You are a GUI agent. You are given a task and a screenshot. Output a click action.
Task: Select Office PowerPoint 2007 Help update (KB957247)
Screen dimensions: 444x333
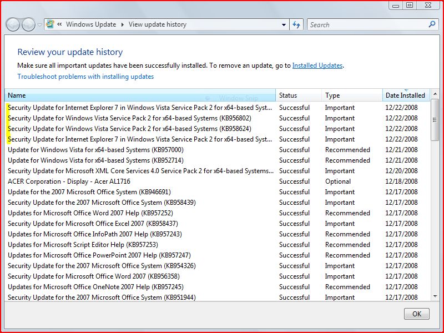click(218, 255)
